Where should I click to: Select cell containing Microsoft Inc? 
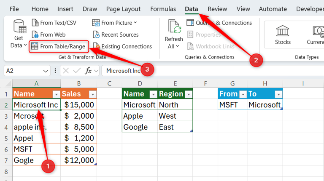click(37, 105)
